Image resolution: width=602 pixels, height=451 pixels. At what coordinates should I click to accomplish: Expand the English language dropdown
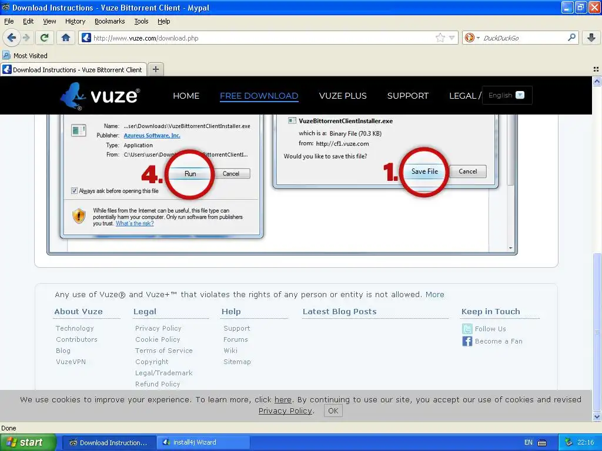pos(507,95)
